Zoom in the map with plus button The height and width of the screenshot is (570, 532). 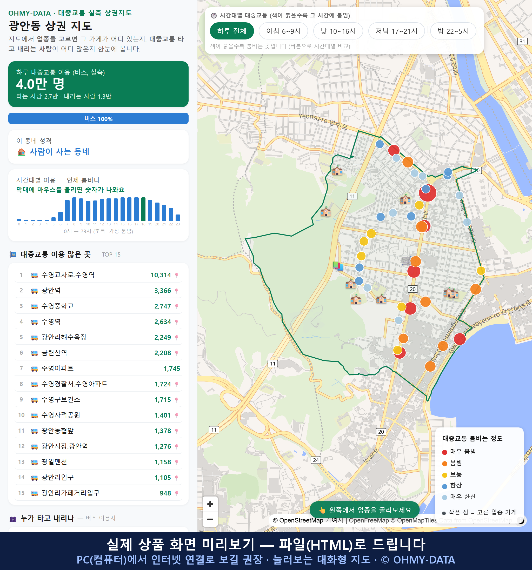coord(210,504)
